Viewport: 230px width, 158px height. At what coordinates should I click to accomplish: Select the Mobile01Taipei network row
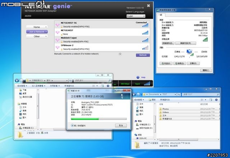pyautogui.click(x=102, y=40)
